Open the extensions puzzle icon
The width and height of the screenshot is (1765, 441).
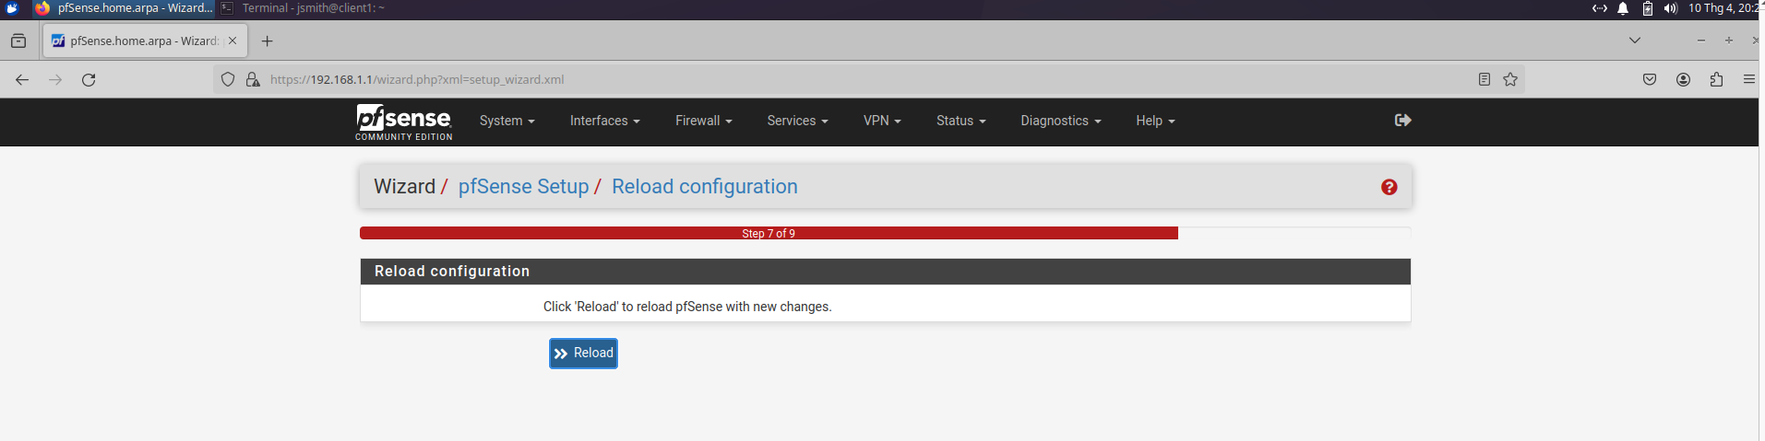tap(1716, 80)
